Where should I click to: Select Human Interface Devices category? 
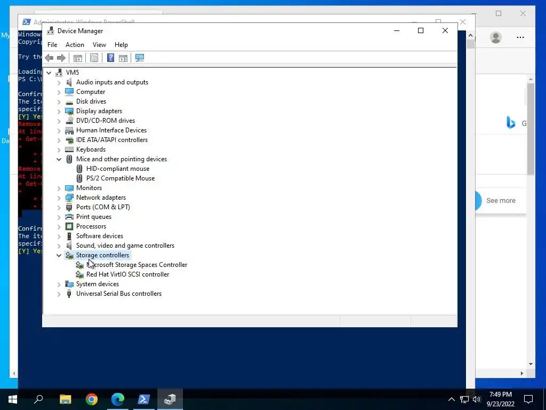point(111,130)
